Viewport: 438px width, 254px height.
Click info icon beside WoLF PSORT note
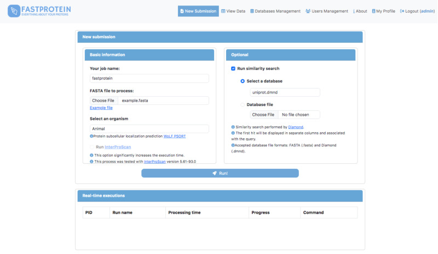91,137
